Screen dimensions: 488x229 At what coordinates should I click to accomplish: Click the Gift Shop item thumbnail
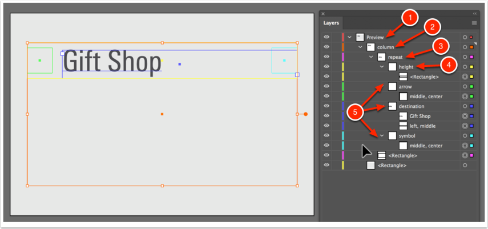click(403, 116)
